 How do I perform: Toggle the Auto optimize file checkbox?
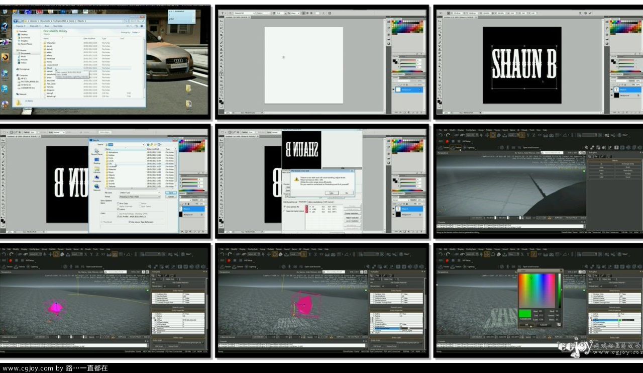pyautogui.click(x=285, y=207)
